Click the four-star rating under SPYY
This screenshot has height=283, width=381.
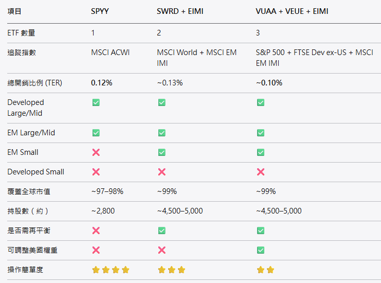110,270
